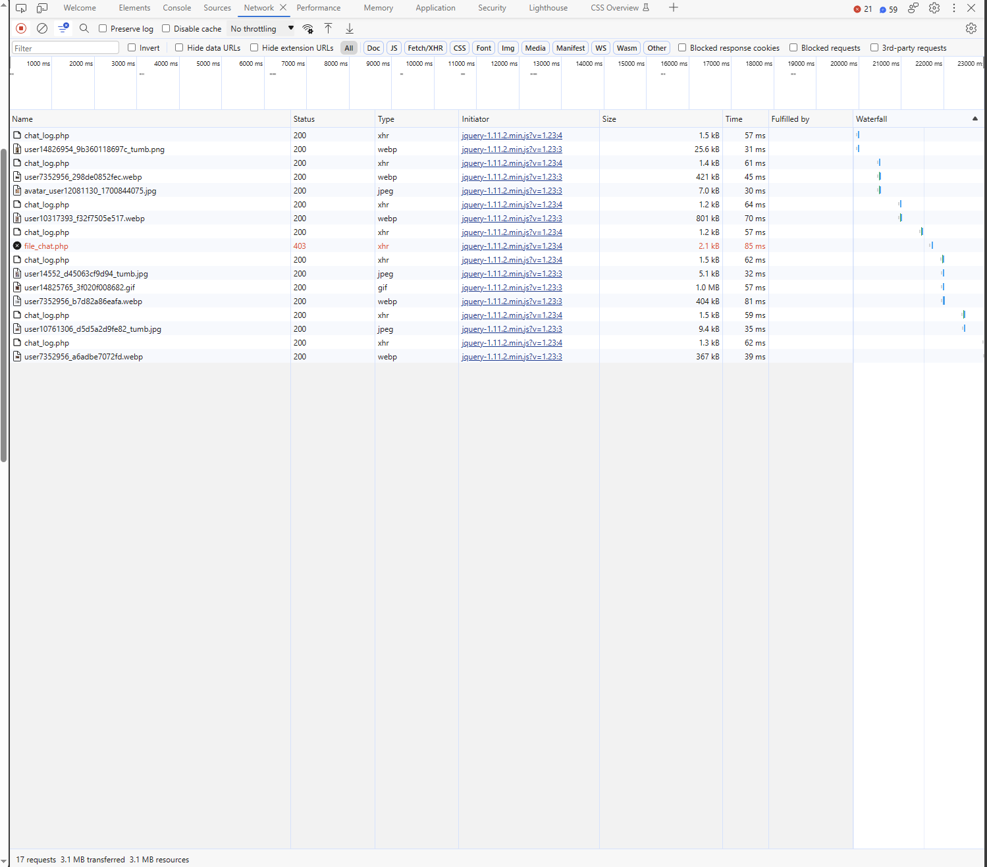
Task: Click the issues count badge 59
Action: point(888,9)
